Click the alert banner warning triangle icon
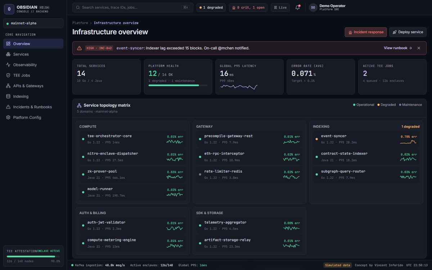The height and width of the screenshot is (270, 432). (x=79, y=48)
